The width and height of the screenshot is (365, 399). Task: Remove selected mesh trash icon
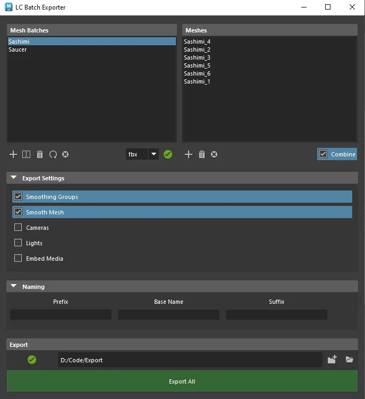pos(202,154)
